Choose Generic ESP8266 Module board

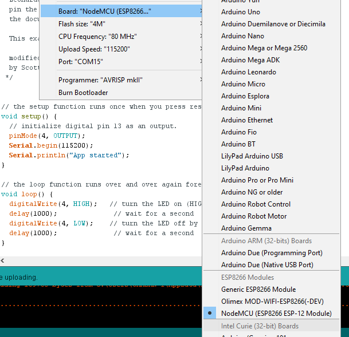[x=272, y=290]
